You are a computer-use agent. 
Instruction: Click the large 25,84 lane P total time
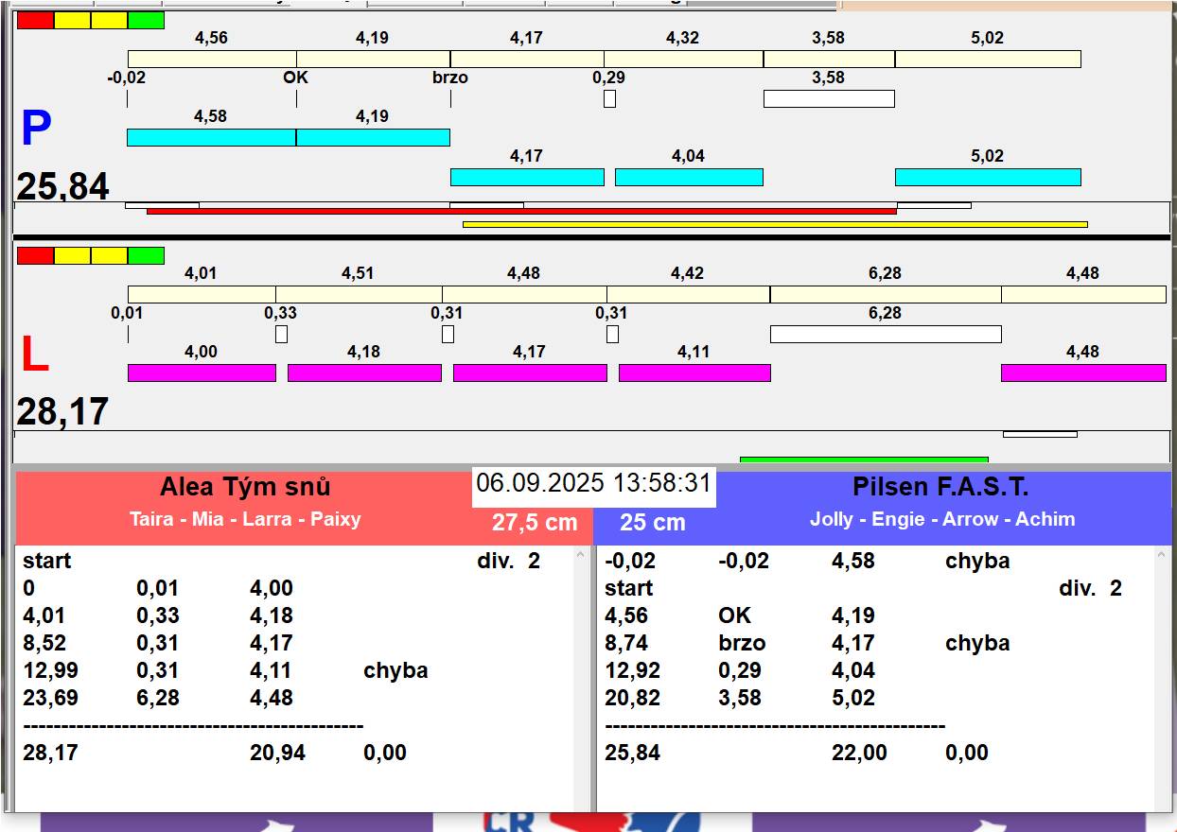[62, 187]
